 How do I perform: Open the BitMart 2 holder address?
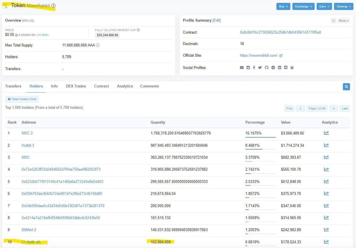(29, 230)
